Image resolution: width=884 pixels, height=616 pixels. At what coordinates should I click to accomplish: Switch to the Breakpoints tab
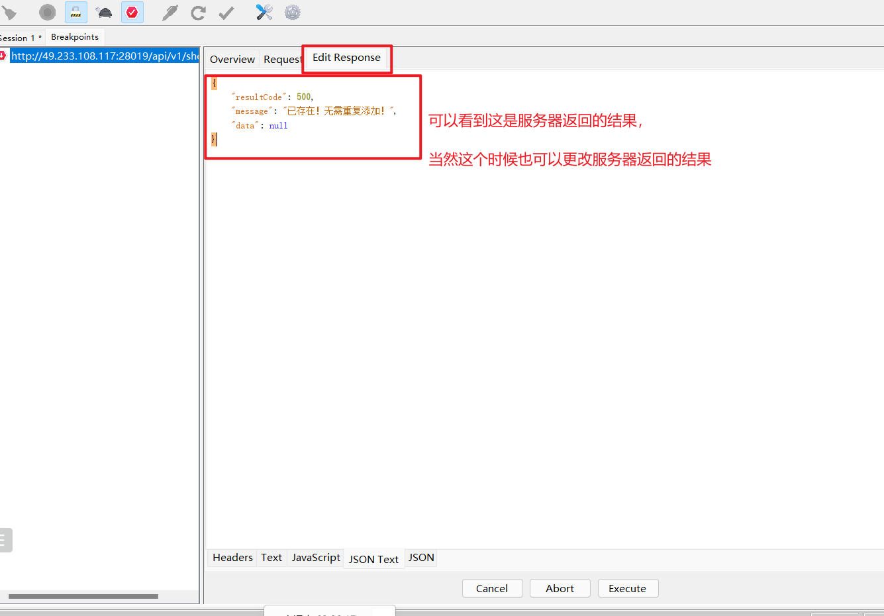tap(75, 37)
